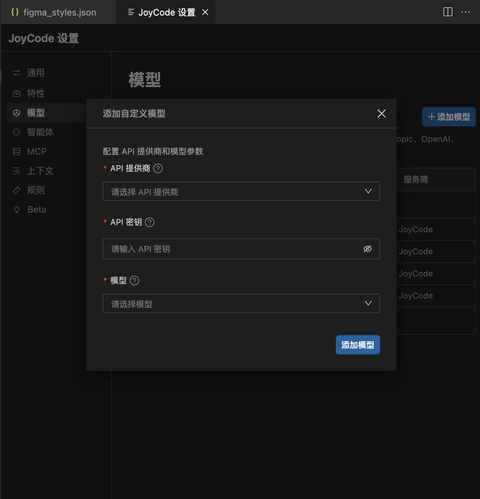This screenshot has width=480, height=499.
Task: Open 规则 settings in sidebar
Action: pyautogui.click(x=36, y=190)
